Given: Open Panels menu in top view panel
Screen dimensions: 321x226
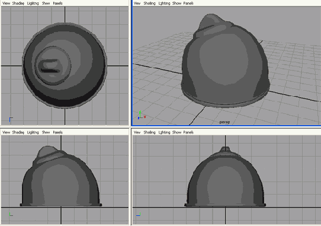Looking at the screenshot, I should point(57,4).
